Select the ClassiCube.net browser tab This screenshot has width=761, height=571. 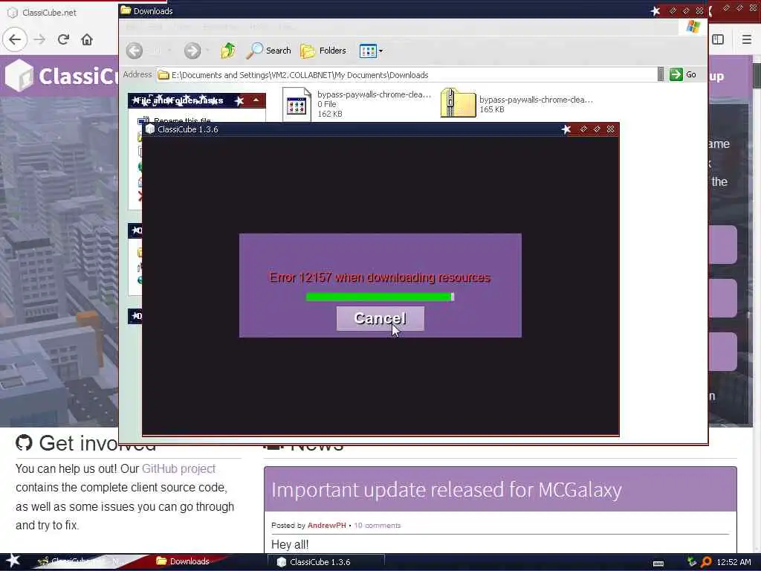point(48,13)
